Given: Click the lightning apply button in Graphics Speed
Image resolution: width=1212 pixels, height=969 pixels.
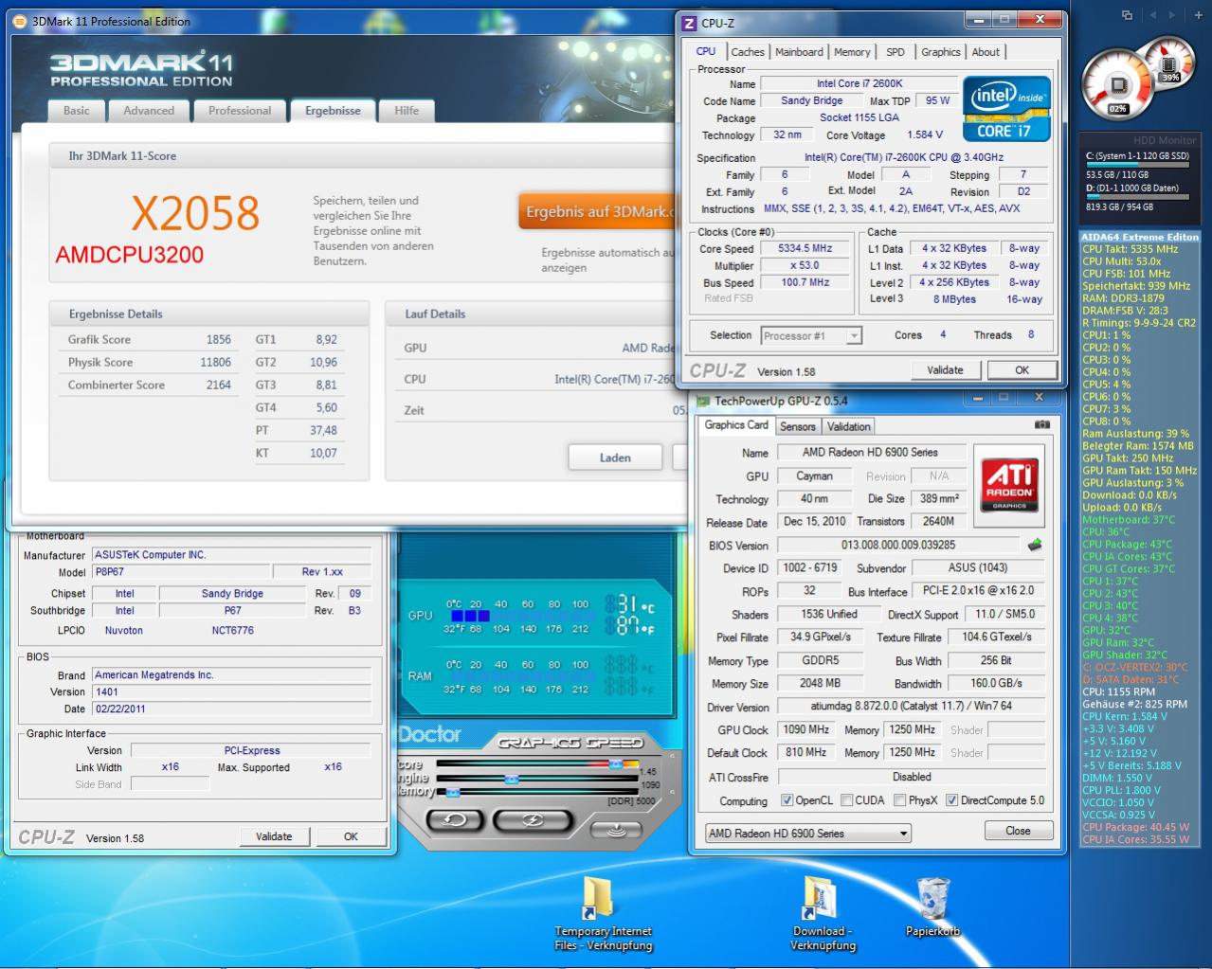Looking at the screenshot, I should point(531,819).
